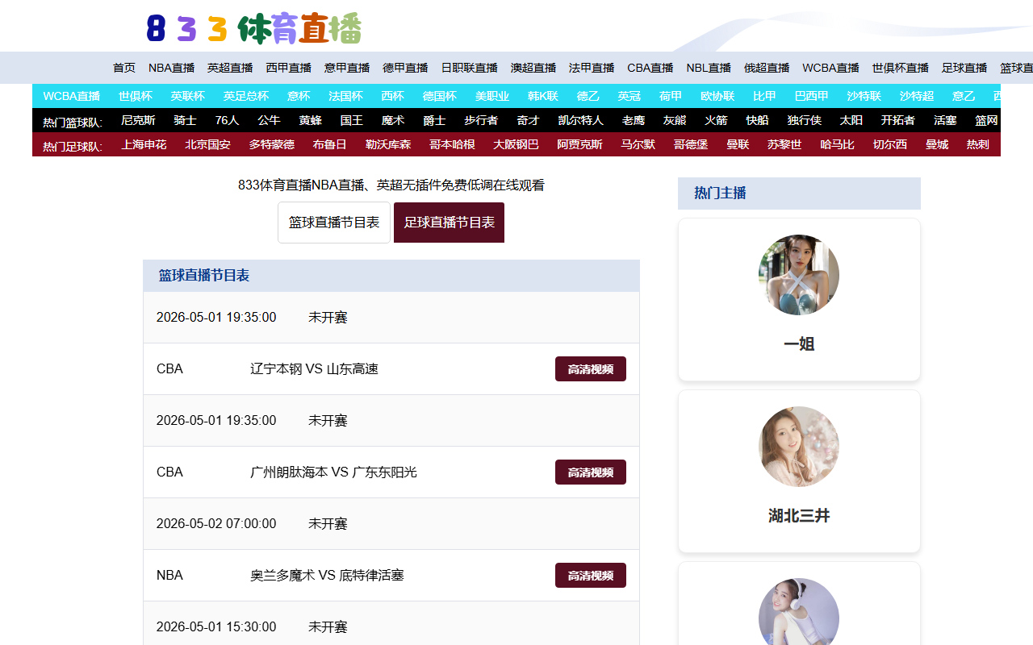Click 高清视频 for 辽宁本钢 VS 山东高速

pos(591,369)
